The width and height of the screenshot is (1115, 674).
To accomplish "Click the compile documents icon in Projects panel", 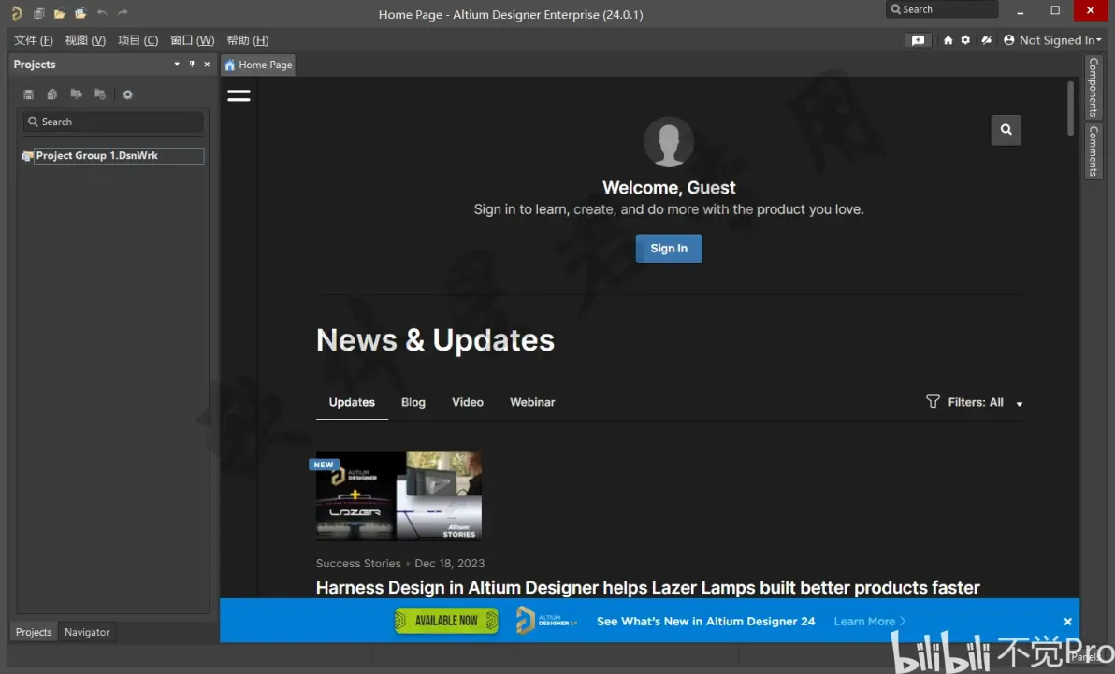I will 51,94.
